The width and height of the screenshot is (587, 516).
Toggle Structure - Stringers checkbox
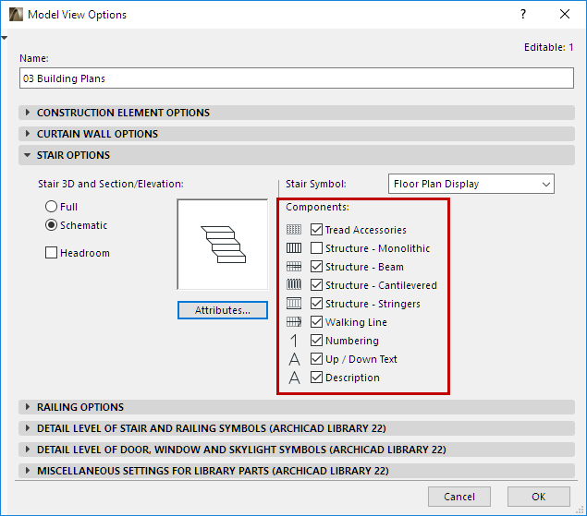316,304
